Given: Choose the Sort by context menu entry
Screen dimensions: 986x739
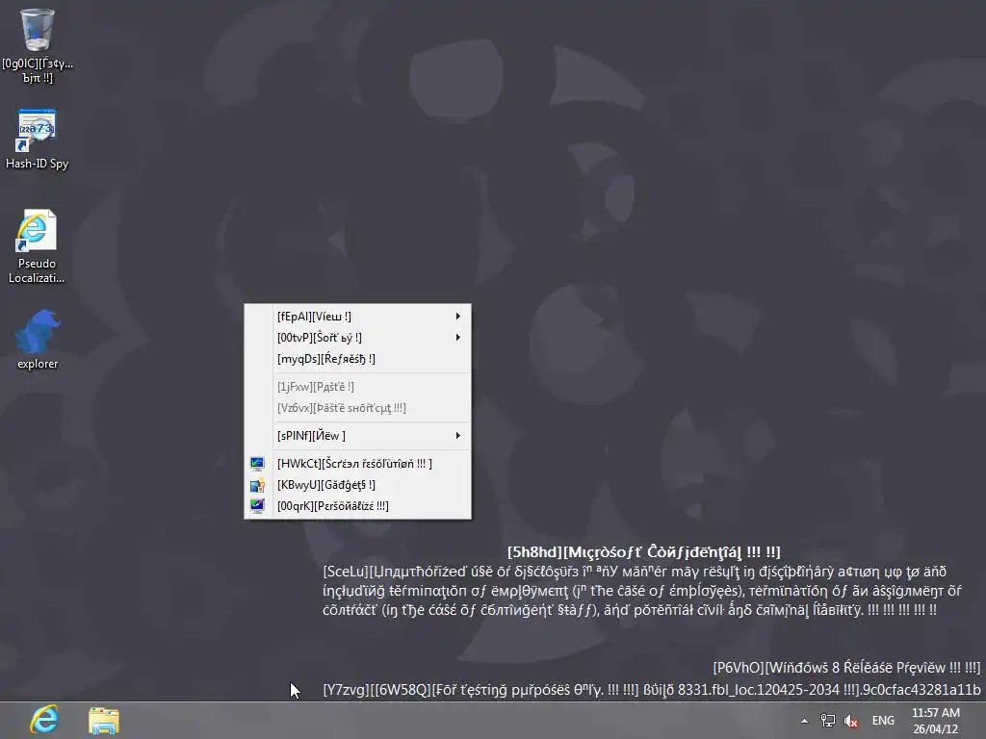Looking at the screenshot, I should pos(357,338).
